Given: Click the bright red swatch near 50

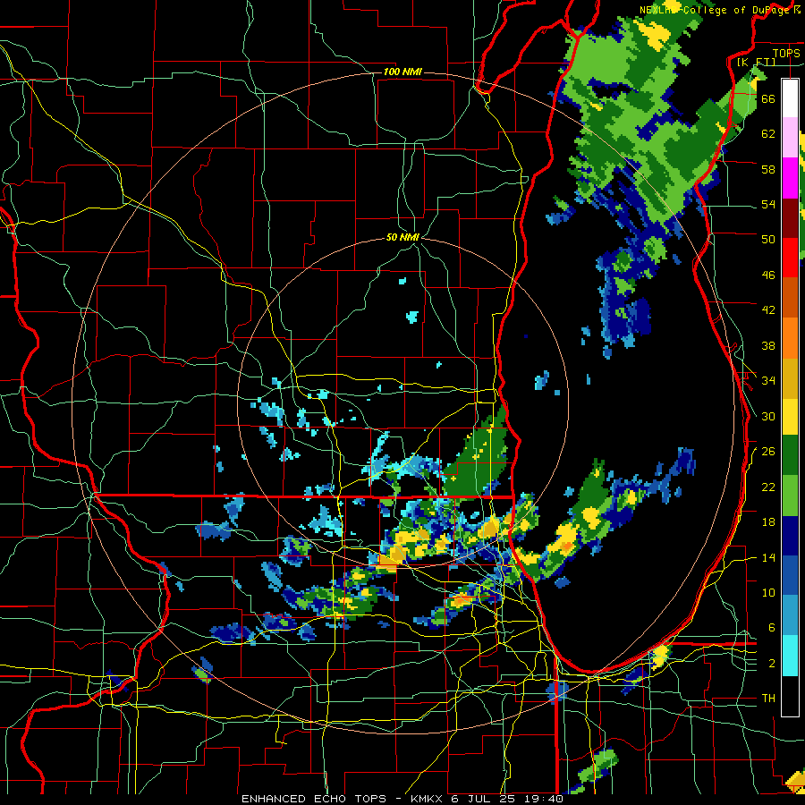Looking at the screenshot, I should click(790, 258).
